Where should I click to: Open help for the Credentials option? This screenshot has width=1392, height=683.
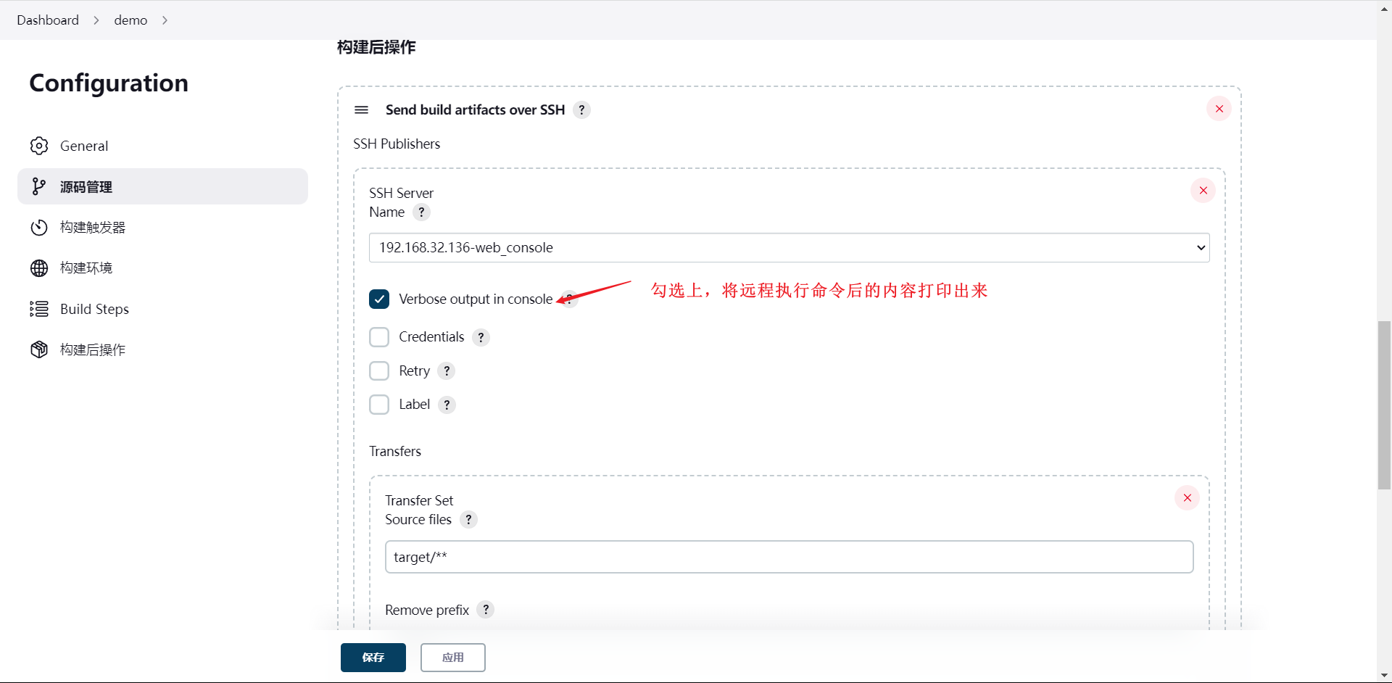pos(481,337)
